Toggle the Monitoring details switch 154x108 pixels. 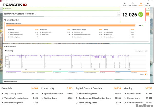(146, 51)
